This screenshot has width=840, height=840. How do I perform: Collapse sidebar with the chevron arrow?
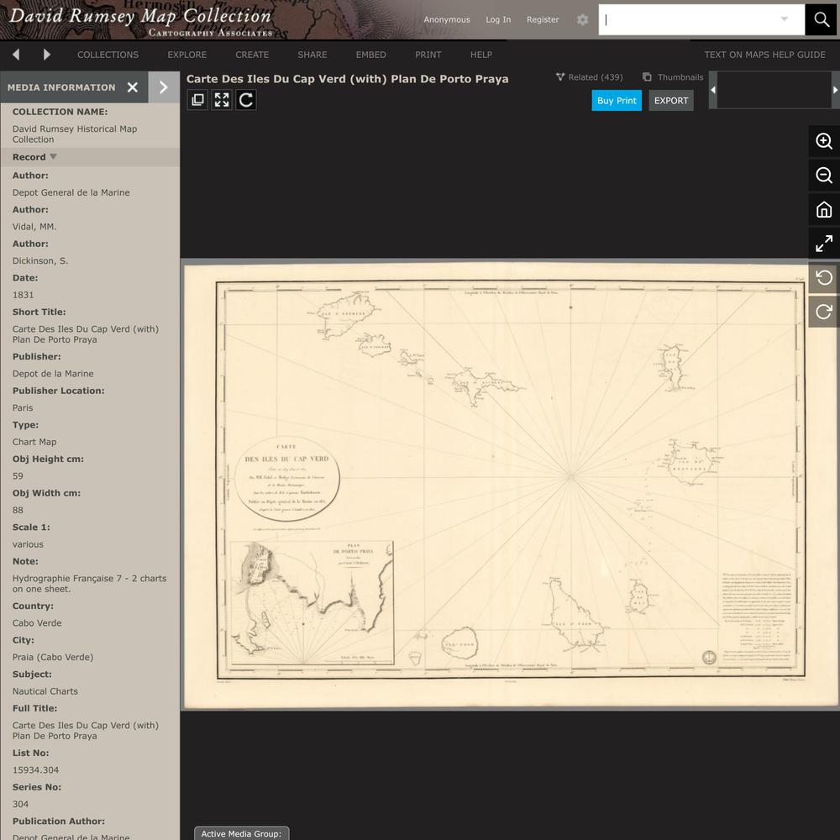point(164,87)
